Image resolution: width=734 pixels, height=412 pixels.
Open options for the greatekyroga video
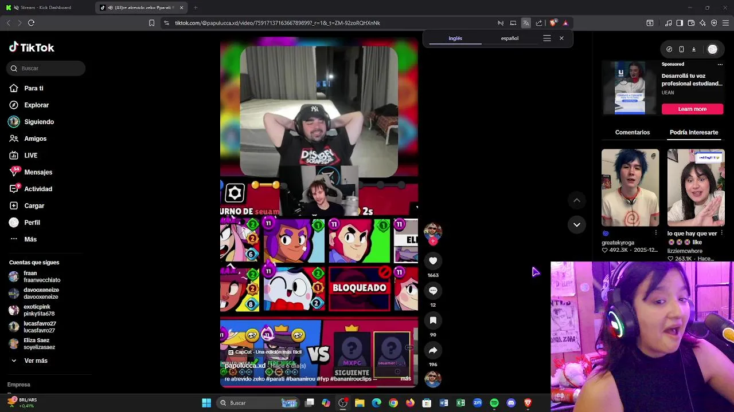[656, 233]
